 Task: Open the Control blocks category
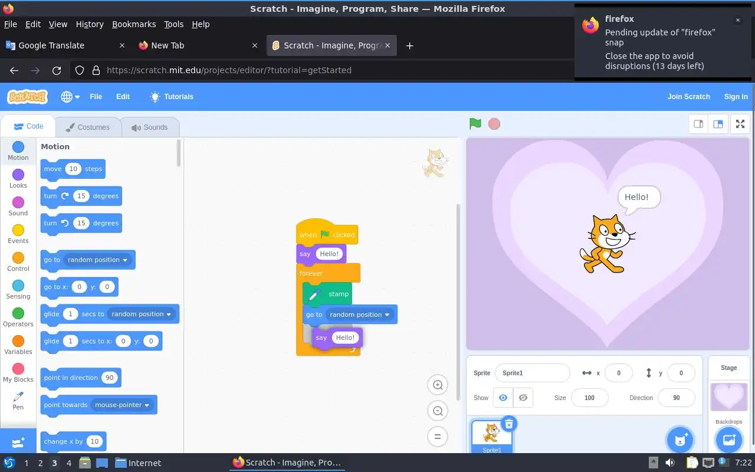click(x=18, y=262)
